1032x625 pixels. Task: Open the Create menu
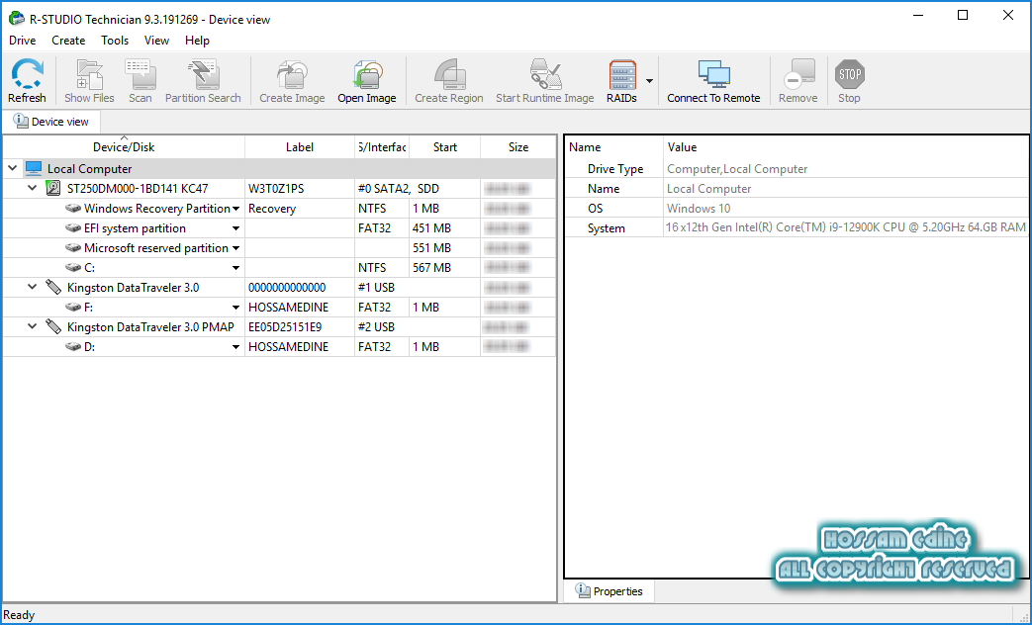pos(68,41)
